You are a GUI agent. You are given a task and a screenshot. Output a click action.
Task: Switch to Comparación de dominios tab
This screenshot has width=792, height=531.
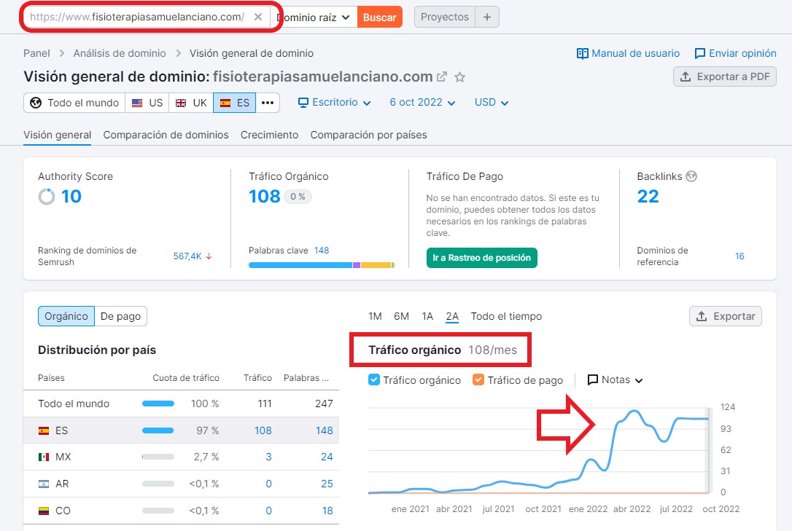pyautogui.click(x=166, y=135)
